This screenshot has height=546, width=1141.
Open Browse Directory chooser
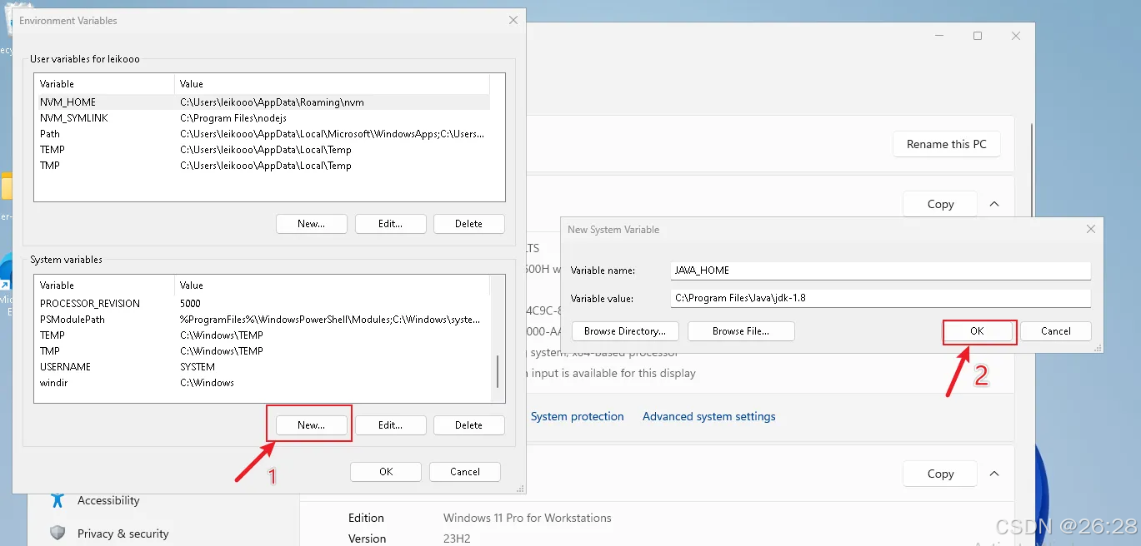[625, 330]
